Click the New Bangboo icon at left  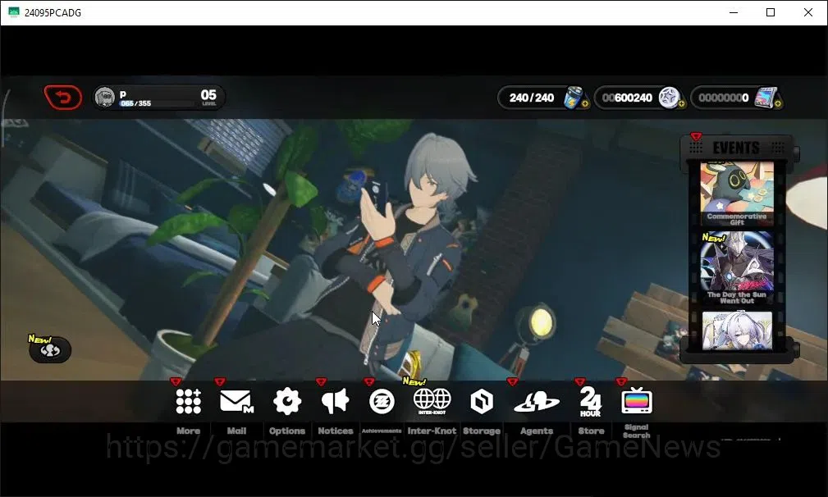click(49, 349)
